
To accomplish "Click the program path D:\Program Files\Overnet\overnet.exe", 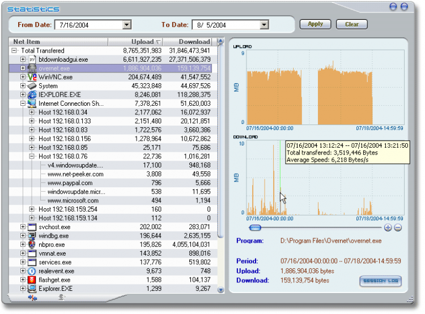I will pyautogui.click(x=331, y=240).
